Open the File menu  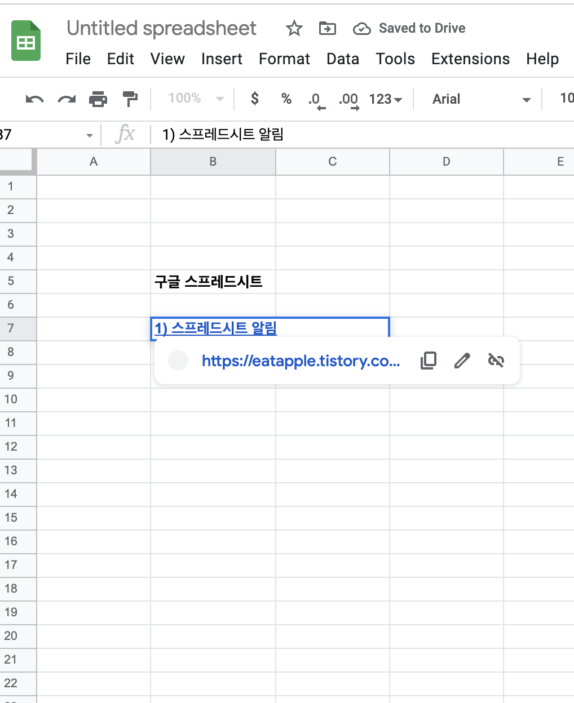[78, 59]
